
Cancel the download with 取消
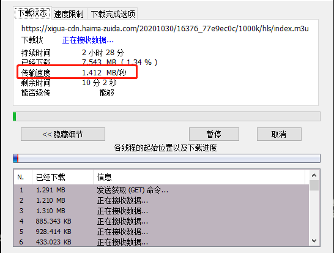tap(279, 134)
